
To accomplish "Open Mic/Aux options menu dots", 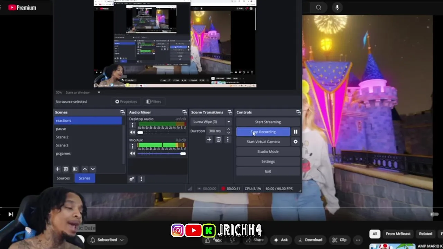I will click(132, 146).
